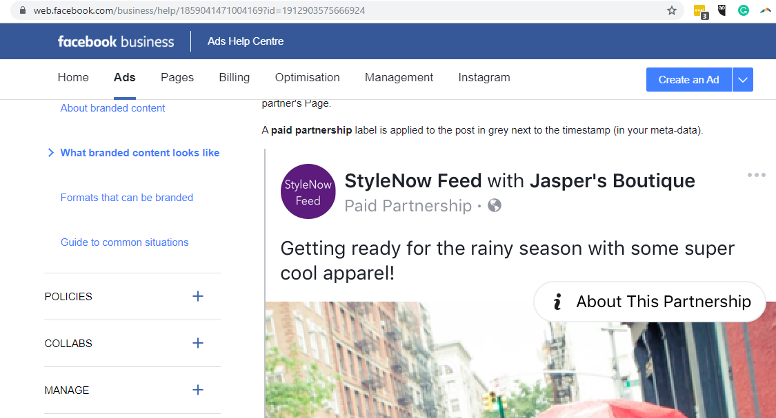Click the StyleNow Feed profile avatar
The image size is (776, 418).
tap(308, 191)
